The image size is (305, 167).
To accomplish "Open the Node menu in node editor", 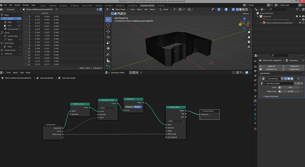I will (x=28, y=73).
